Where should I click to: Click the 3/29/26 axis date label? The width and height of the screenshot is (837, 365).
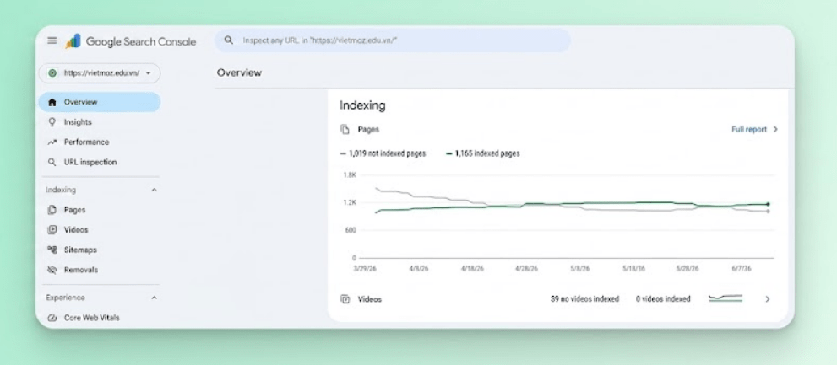point(365,269)
